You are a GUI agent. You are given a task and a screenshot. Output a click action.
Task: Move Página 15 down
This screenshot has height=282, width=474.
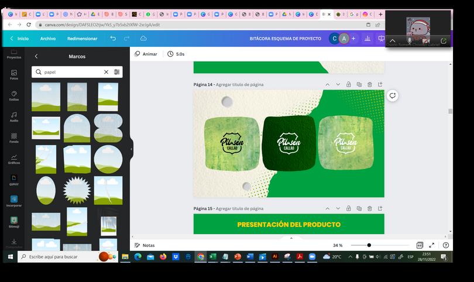(338, 208)
